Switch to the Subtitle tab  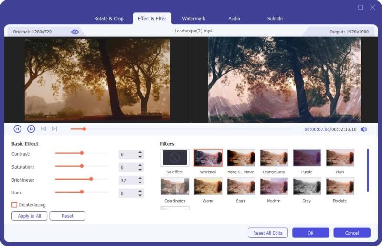(x=275, y=19)
